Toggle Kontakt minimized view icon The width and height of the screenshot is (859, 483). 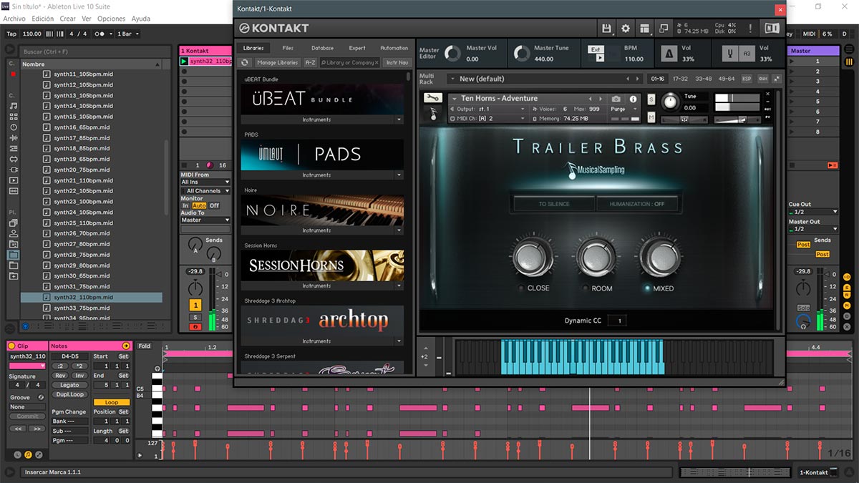(664, 29)
